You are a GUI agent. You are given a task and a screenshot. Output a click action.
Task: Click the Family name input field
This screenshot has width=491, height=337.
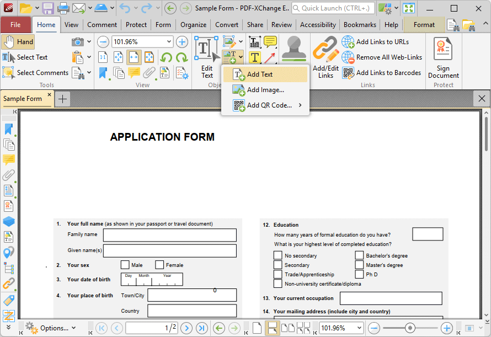coord(170,235)
